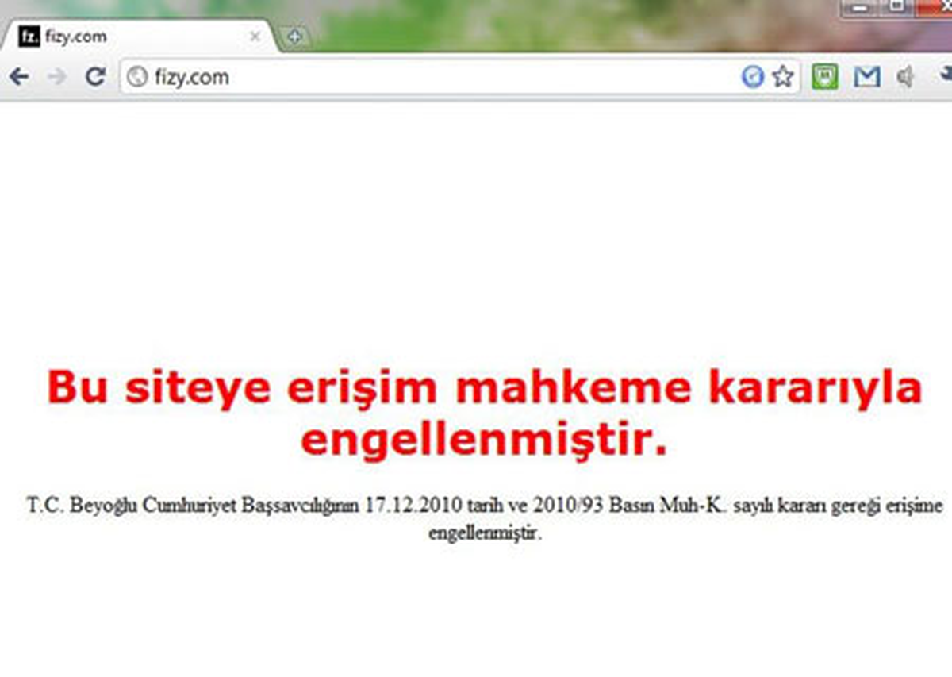Click the speaker extension icon
This screenshot has height=677, width=952.
[906, 77]
